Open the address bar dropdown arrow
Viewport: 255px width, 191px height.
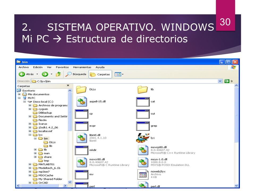coord(220,81)
